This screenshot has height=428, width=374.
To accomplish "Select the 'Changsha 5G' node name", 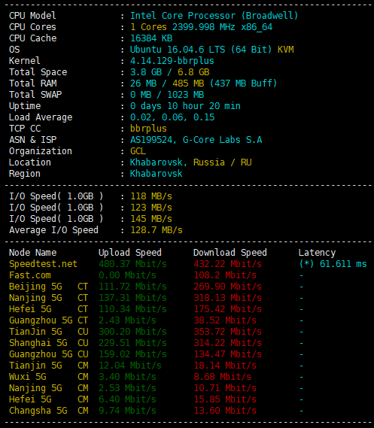I will pos(38,411).
